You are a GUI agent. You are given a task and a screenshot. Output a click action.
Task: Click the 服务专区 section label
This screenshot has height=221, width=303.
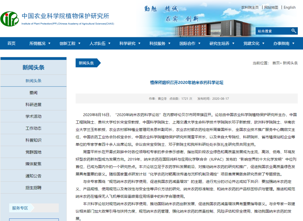point(20,208)
